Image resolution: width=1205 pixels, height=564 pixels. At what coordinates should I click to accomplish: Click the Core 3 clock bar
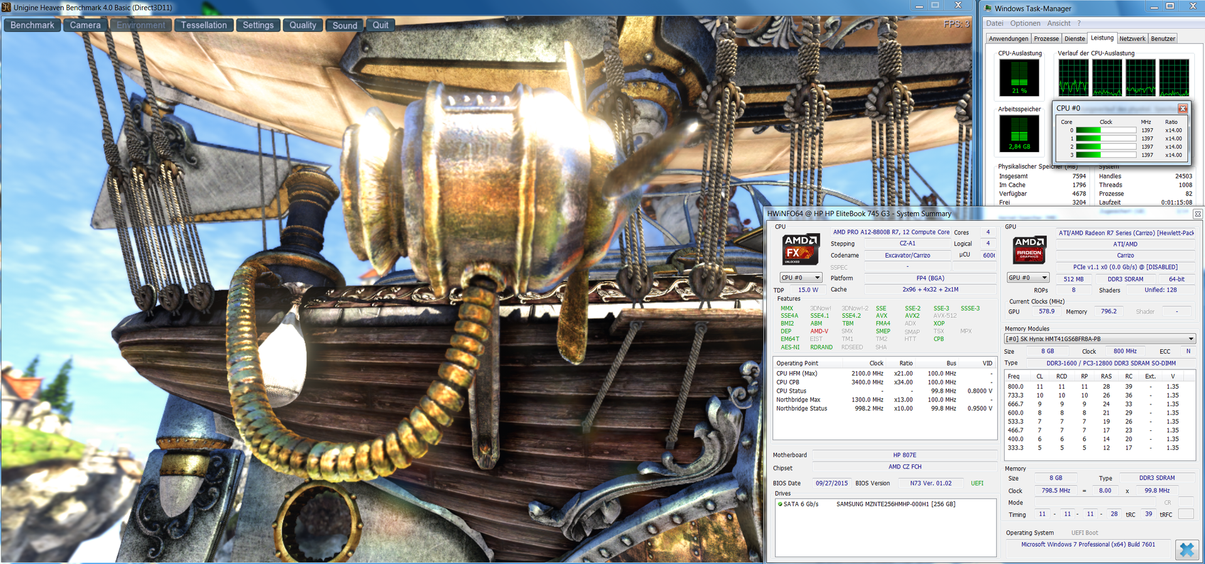point(1106,155)
